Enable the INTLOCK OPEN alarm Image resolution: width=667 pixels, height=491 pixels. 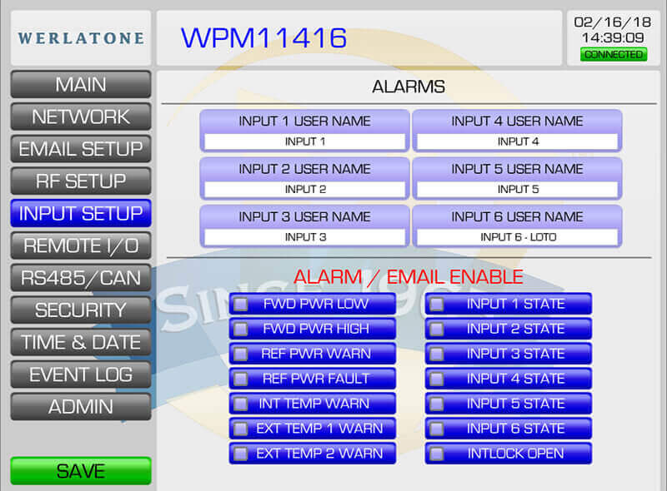pyautogui.click(x=436, y=454)
